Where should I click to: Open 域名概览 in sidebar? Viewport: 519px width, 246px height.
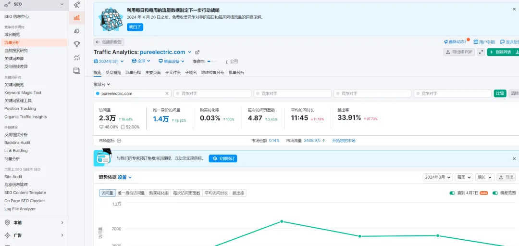point(12,35)
